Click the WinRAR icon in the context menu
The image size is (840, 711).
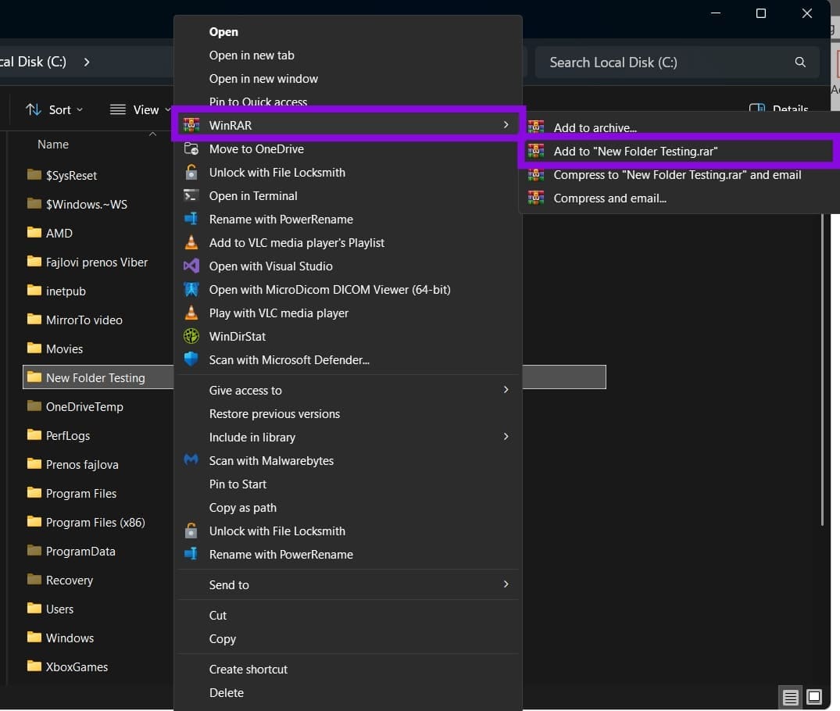click(x=191, y=125)
